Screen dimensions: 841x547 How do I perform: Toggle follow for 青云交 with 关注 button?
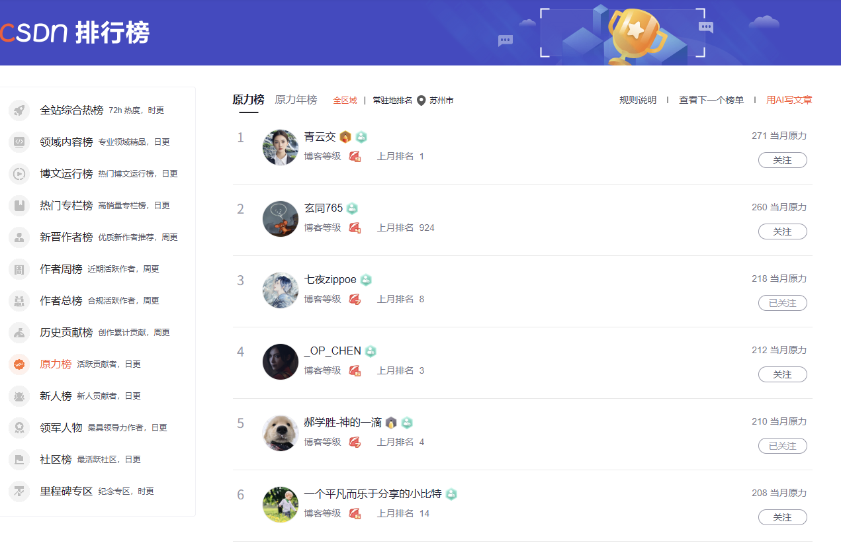(x=782, y=160)
